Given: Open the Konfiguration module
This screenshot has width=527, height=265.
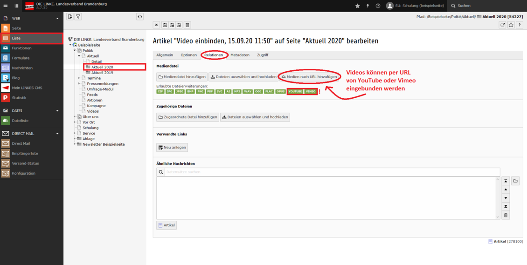Looking at the screenshot, I should click(32, 173).
